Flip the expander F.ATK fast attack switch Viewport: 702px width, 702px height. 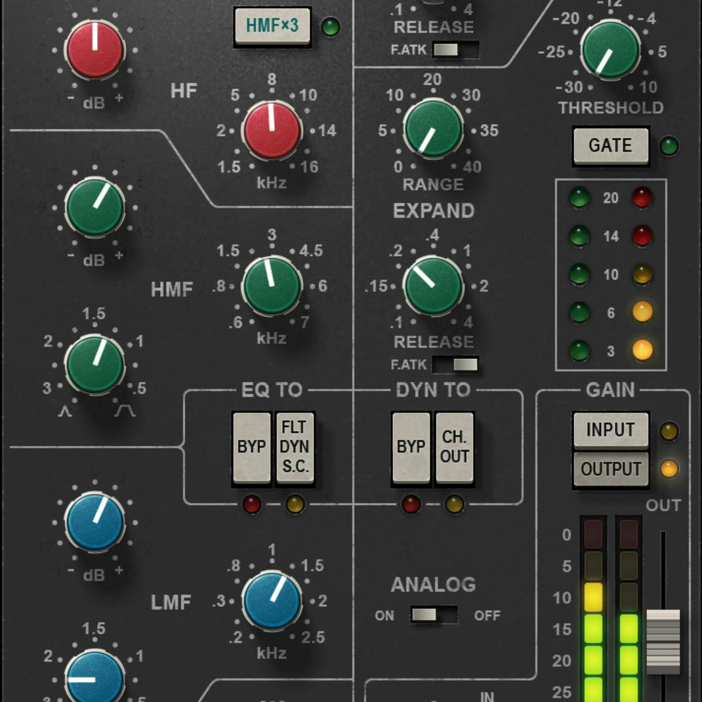click(455, 363)
